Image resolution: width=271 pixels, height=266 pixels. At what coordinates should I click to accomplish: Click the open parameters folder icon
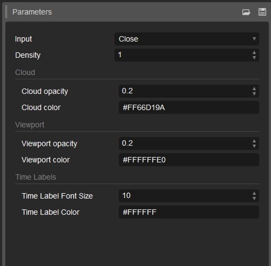coord(246,12)
